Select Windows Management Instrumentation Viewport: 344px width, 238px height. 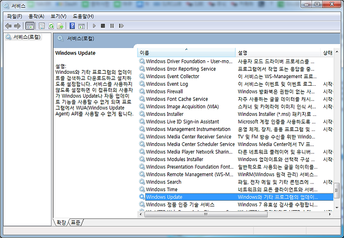[x=236, y=129]
